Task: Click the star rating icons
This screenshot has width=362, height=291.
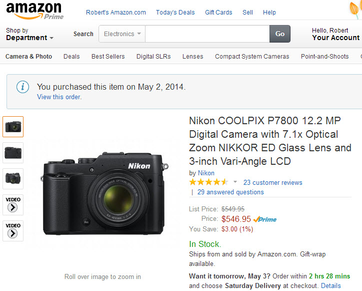Action: pos(208,182)
